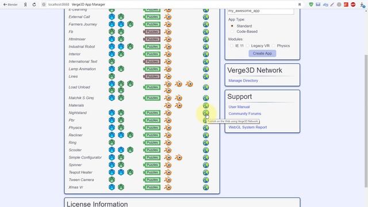This screenshot has height=207, width=368.
Task: Click the globe publish icon for Xmas Vr
Action: point(206,187)
